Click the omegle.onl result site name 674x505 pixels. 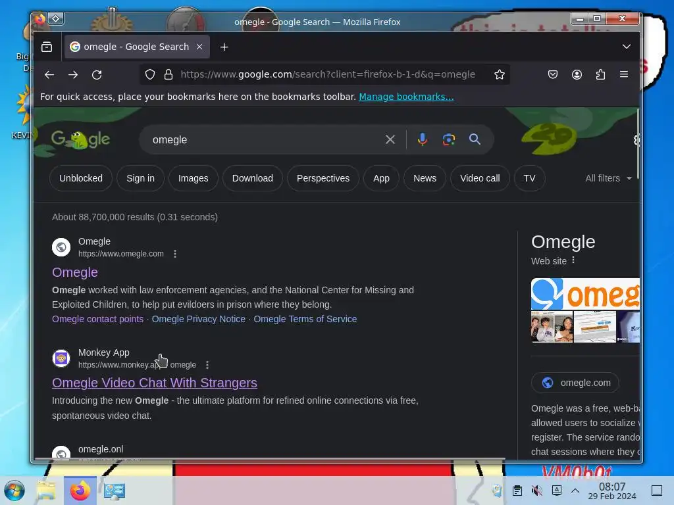(101, 449)
